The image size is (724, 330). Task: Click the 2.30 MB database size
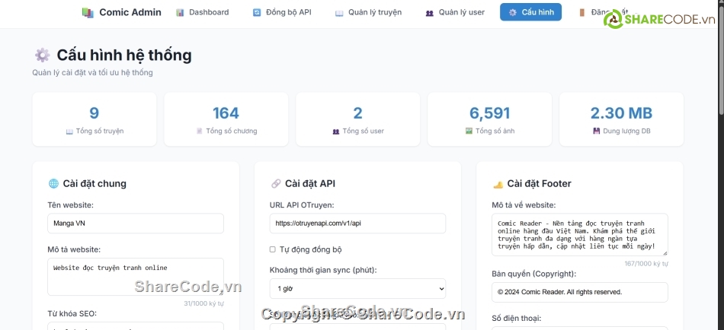(x=621, y=113)
